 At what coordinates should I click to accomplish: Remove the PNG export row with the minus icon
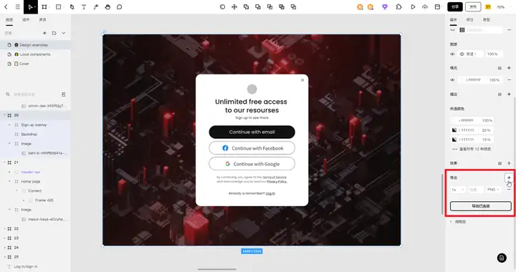[509, 190]
